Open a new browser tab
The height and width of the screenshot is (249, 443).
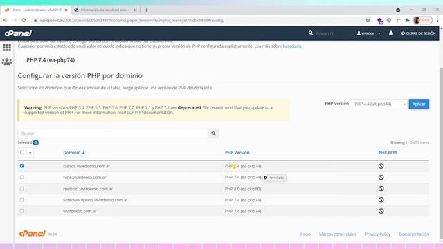(x=146, y=10)
